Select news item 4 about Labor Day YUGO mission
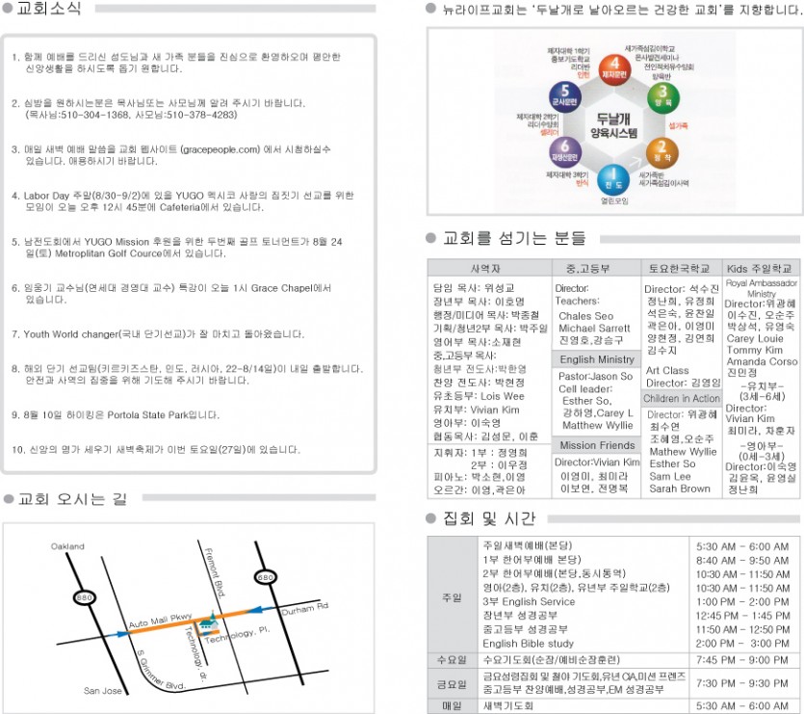Viewport: 804px width, 714px height. (183, 201)
